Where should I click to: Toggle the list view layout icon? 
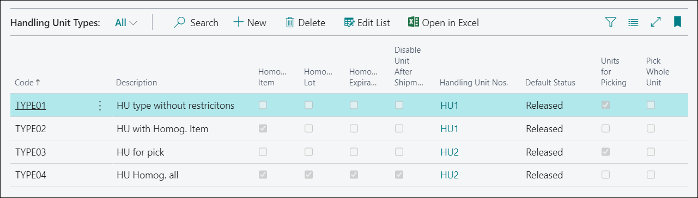633,22
